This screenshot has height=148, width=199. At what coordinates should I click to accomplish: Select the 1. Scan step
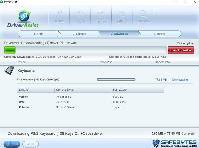[38, 34]
